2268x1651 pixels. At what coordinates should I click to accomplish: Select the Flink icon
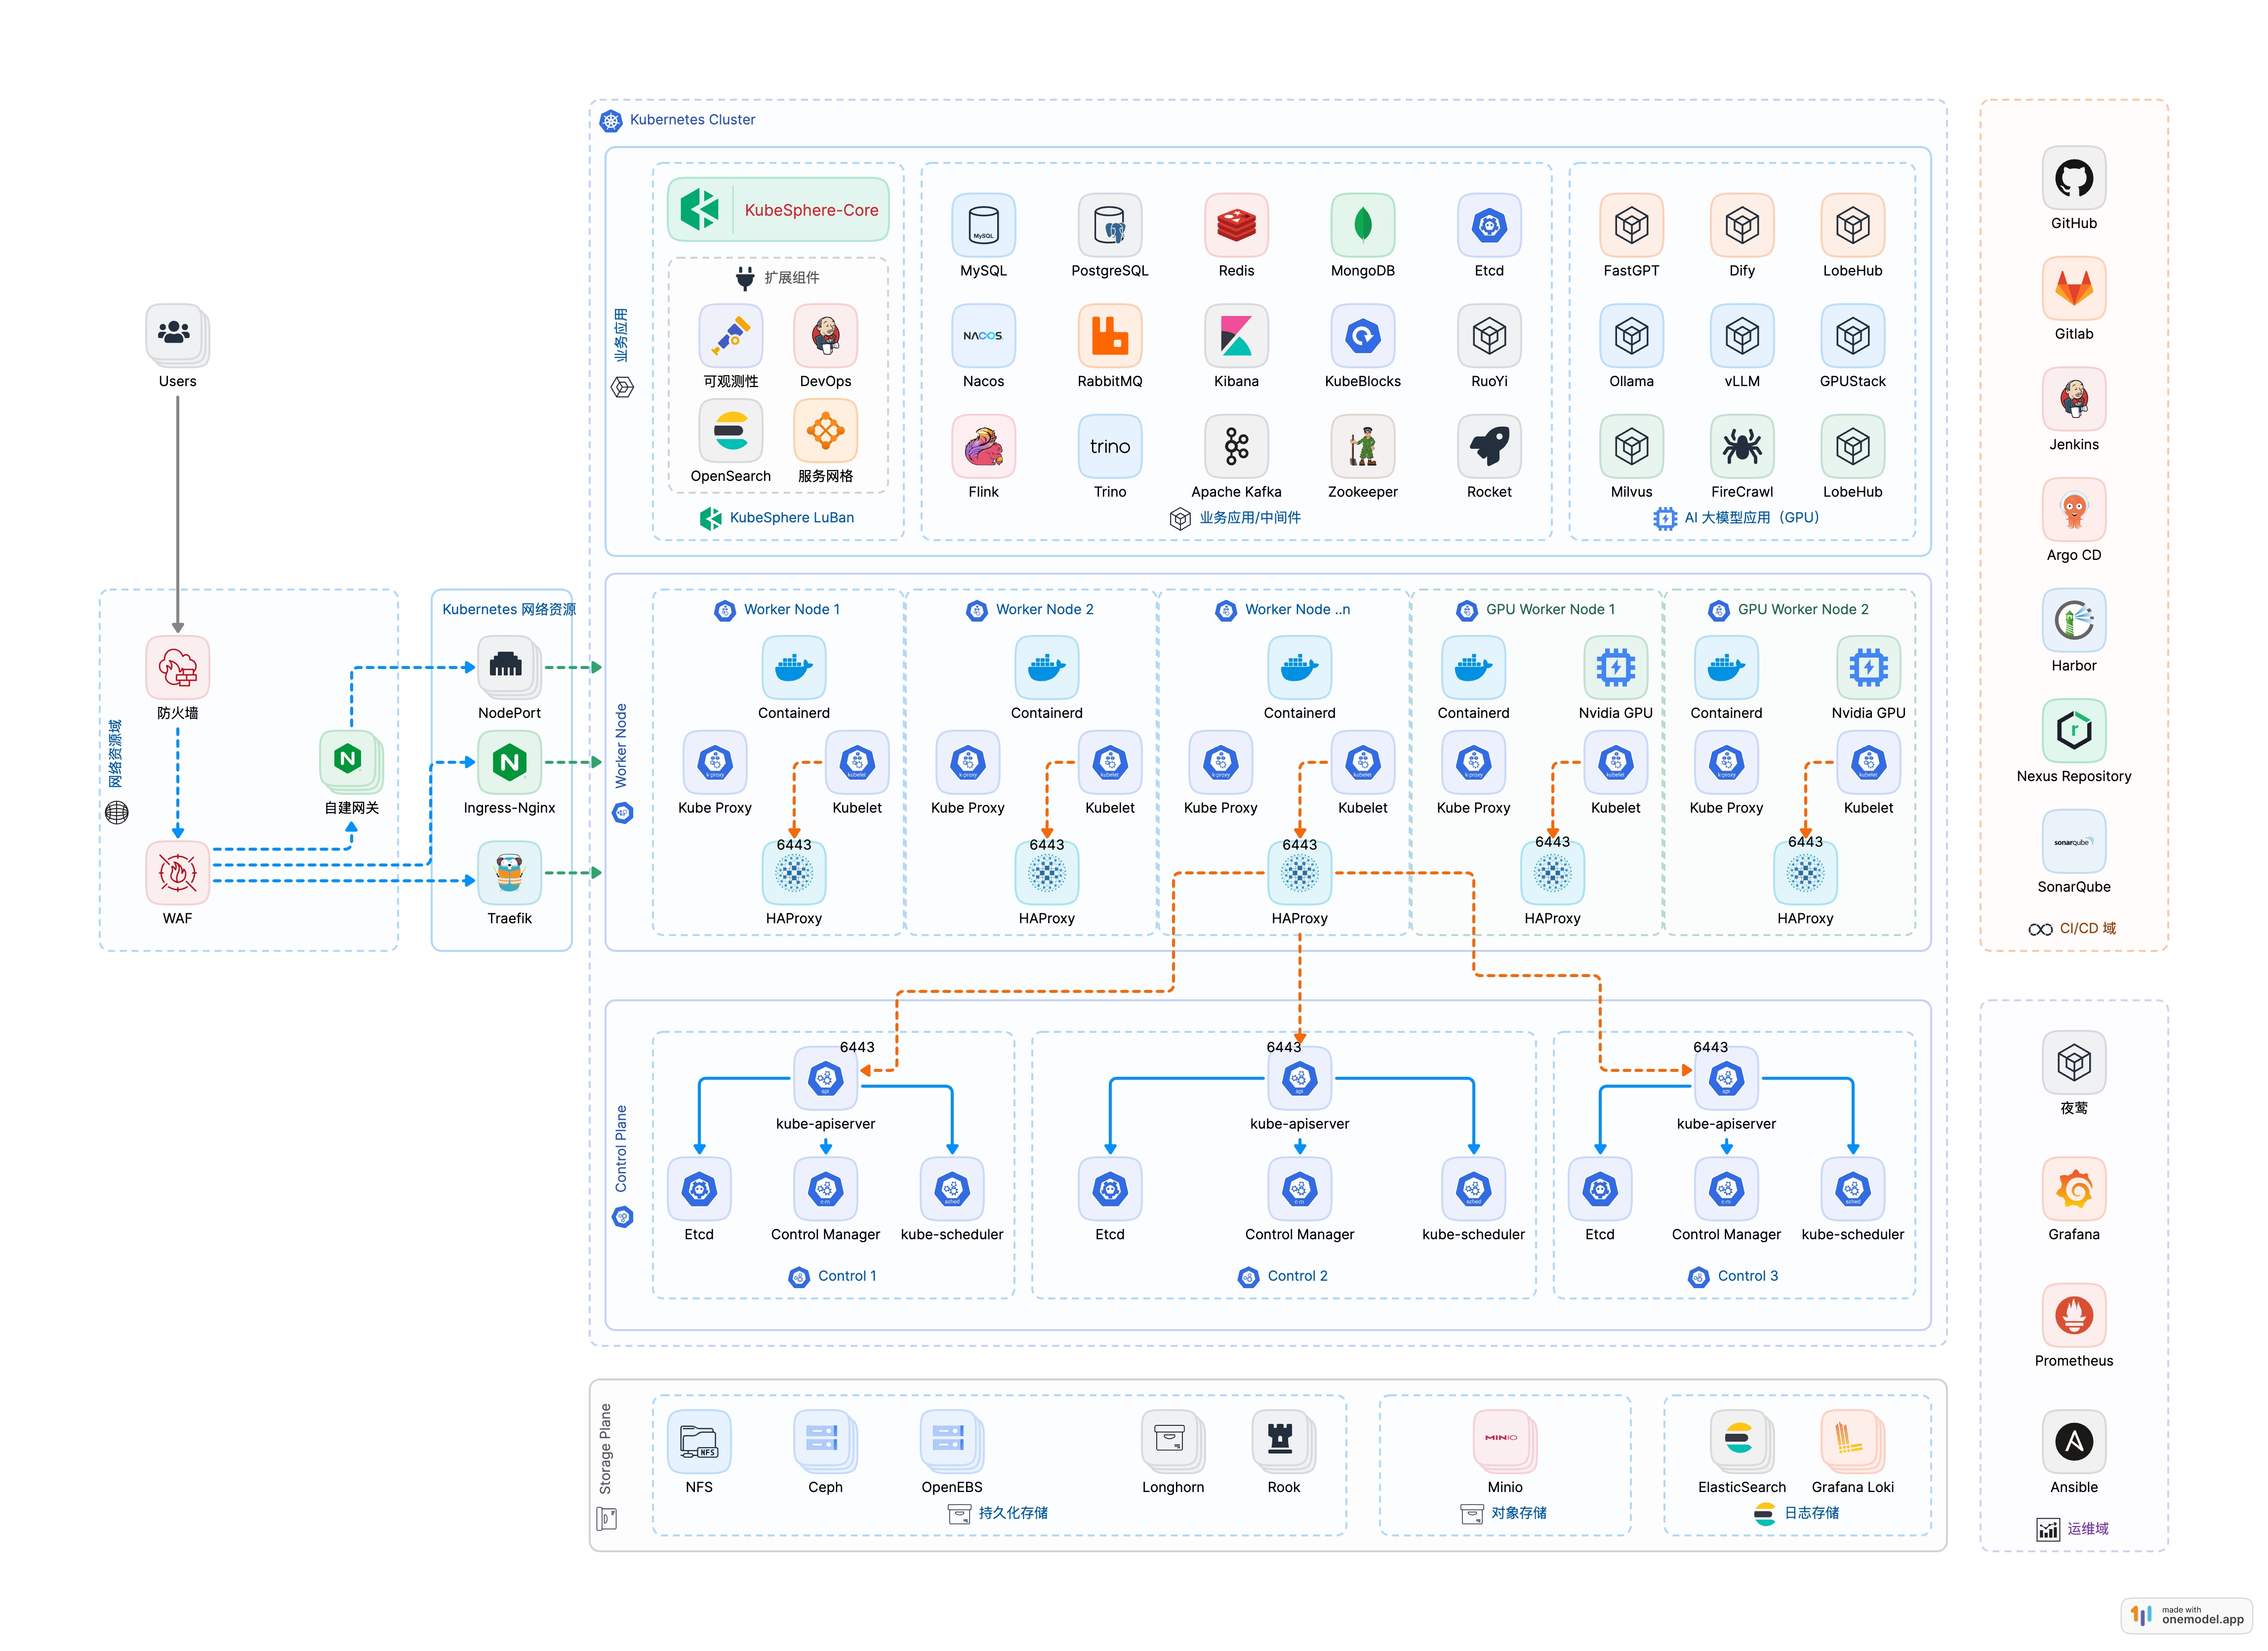(x=983, y=446)
